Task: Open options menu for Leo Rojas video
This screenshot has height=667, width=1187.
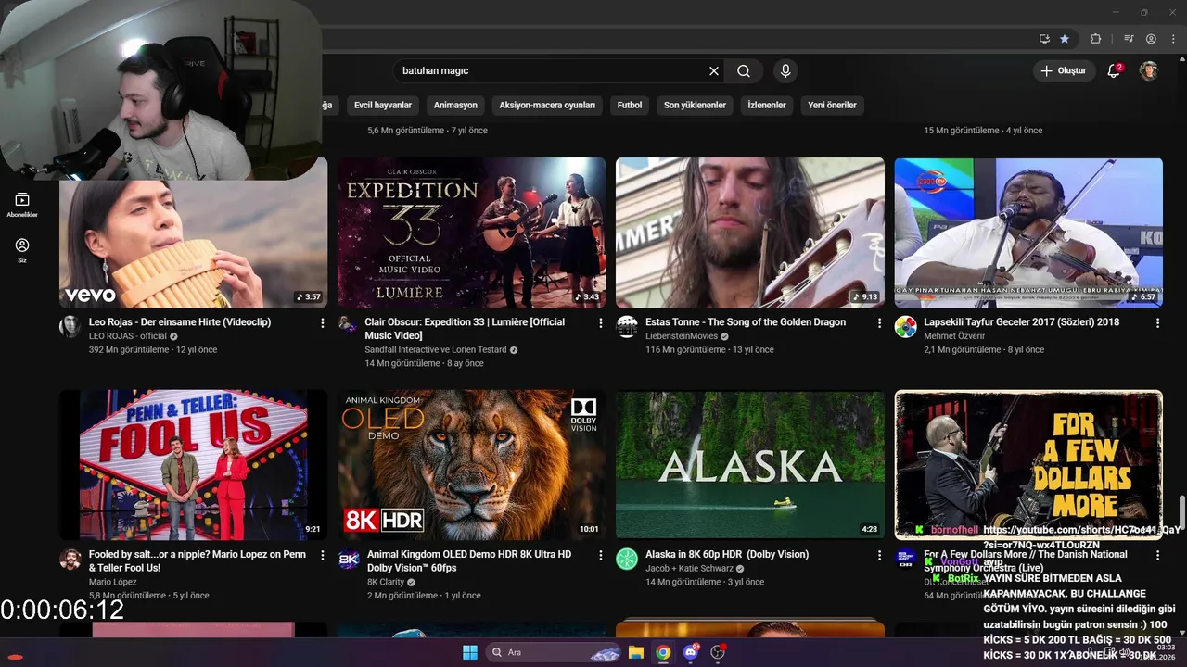Action: point(323,322)
